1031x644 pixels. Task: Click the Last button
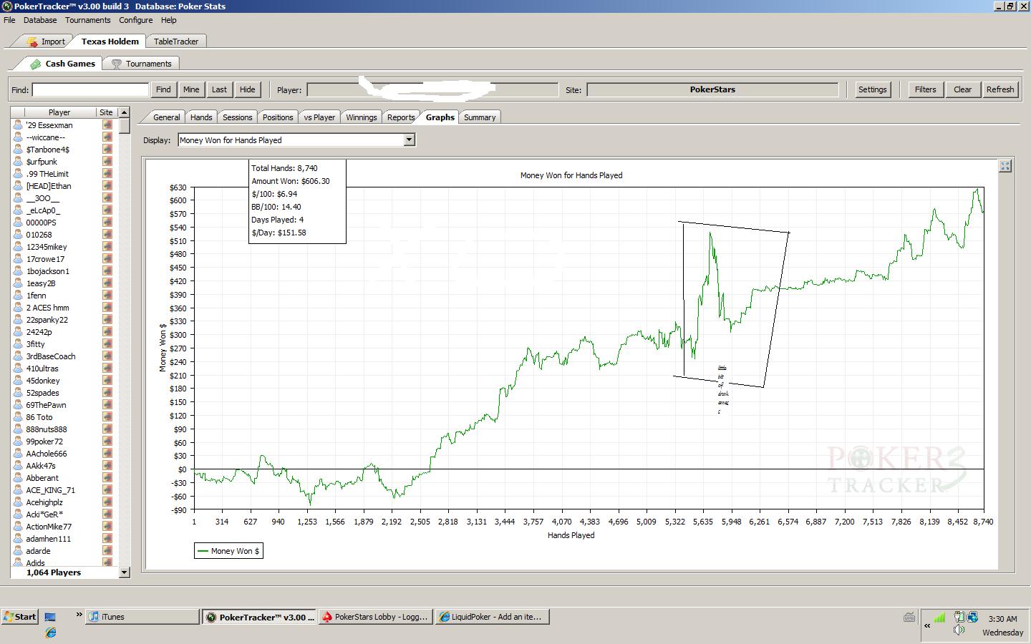pos(219,89)
